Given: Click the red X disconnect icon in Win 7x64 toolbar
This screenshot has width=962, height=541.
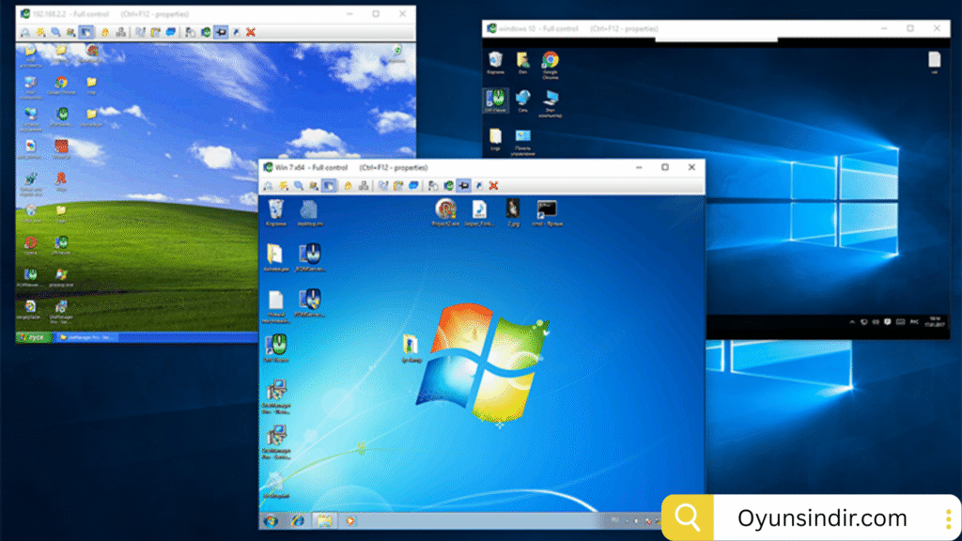Looking at the screenshot, I should [x=494, y=186].
